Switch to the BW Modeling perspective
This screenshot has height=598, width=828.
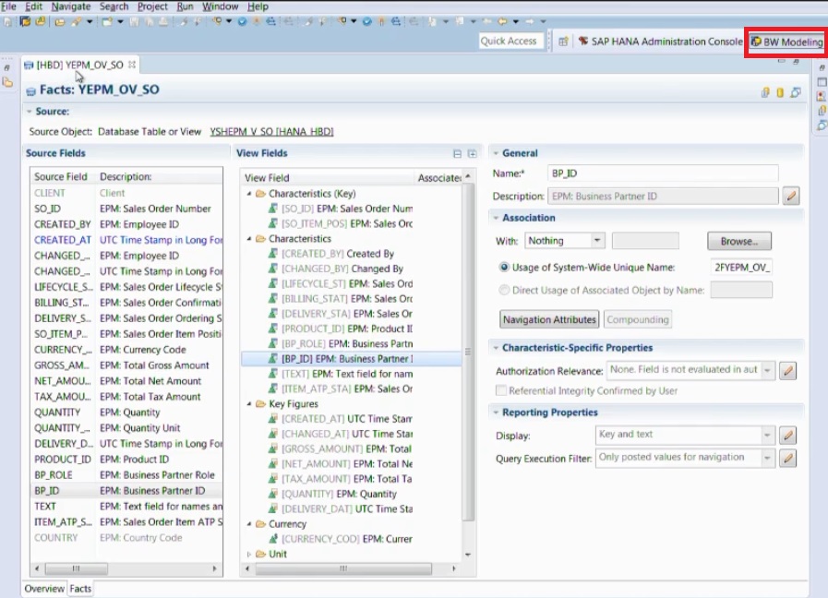(786, 41)
